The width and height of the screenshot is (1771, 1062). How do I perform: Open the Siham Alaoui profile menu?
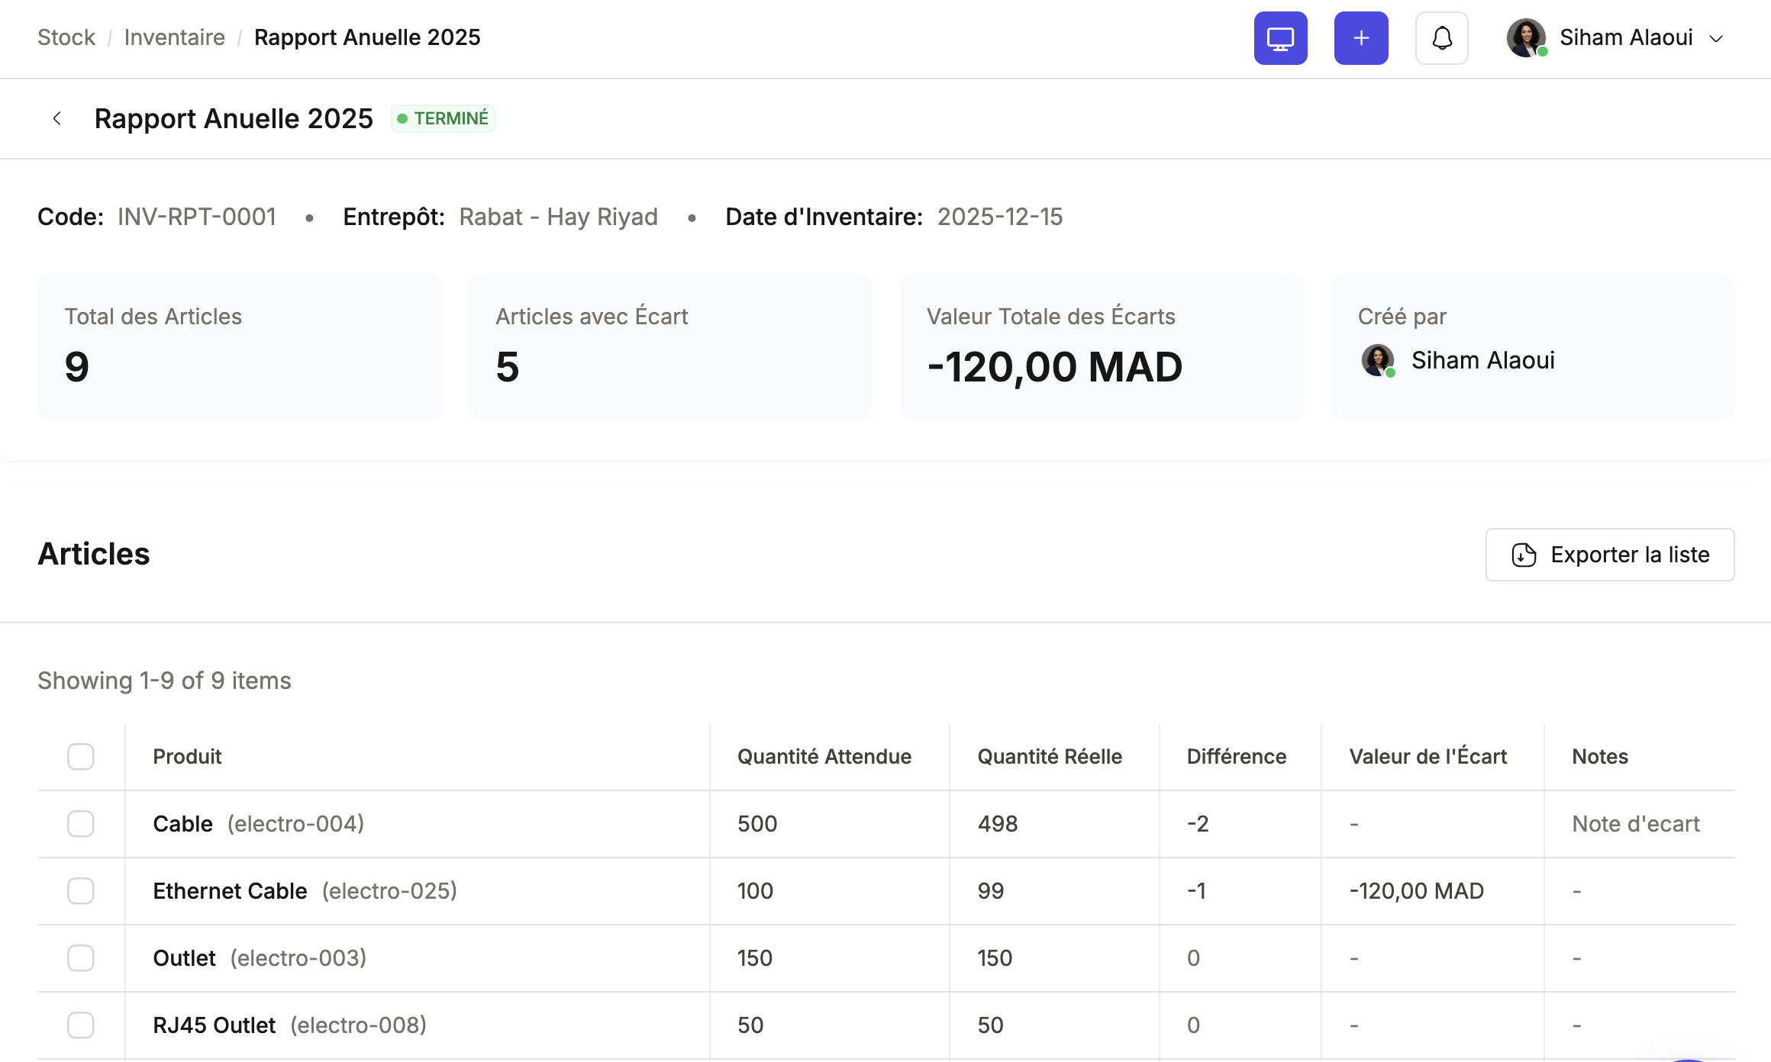[x=1615, y=38]
